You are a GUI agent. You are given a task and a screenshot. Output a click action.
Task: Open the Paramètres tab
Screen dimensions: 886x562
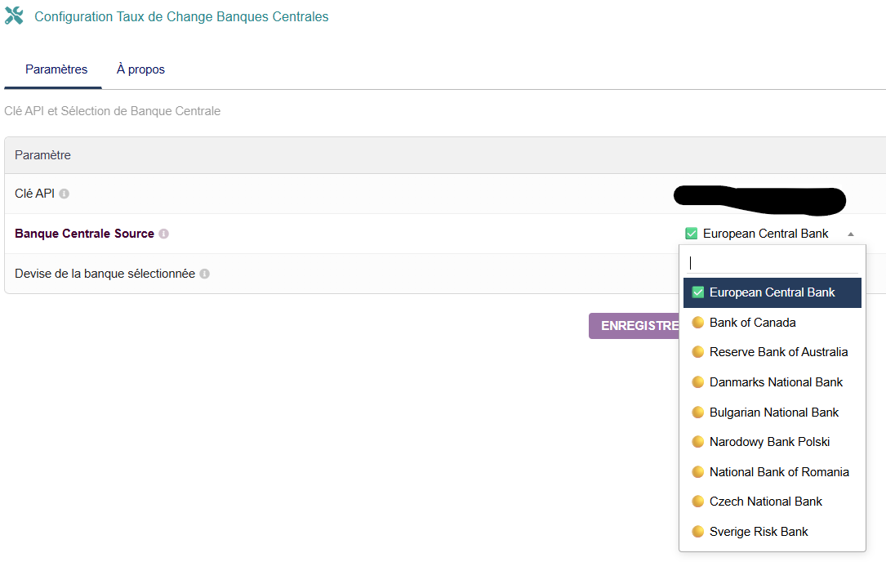tap(56, 69)
